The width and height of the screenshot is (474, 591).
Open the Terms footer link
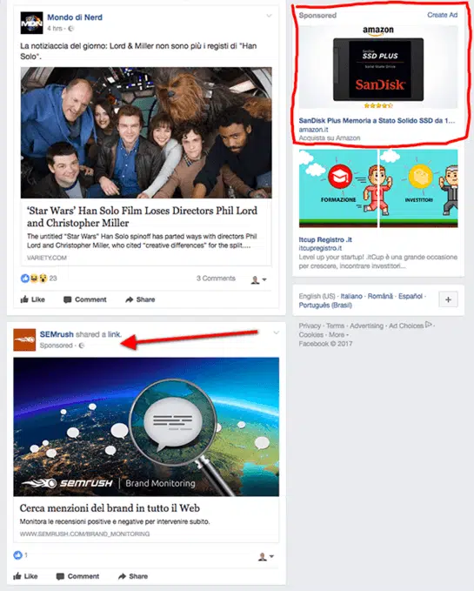point(335,326)
